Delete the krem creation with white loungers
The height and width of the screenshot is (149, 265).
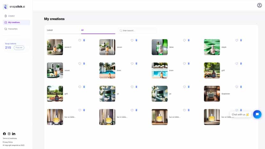(x=189, y=64)
